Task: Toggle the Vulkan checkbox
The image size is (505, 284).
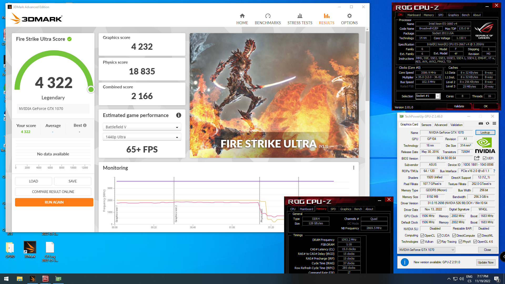Action: [422, 242]
